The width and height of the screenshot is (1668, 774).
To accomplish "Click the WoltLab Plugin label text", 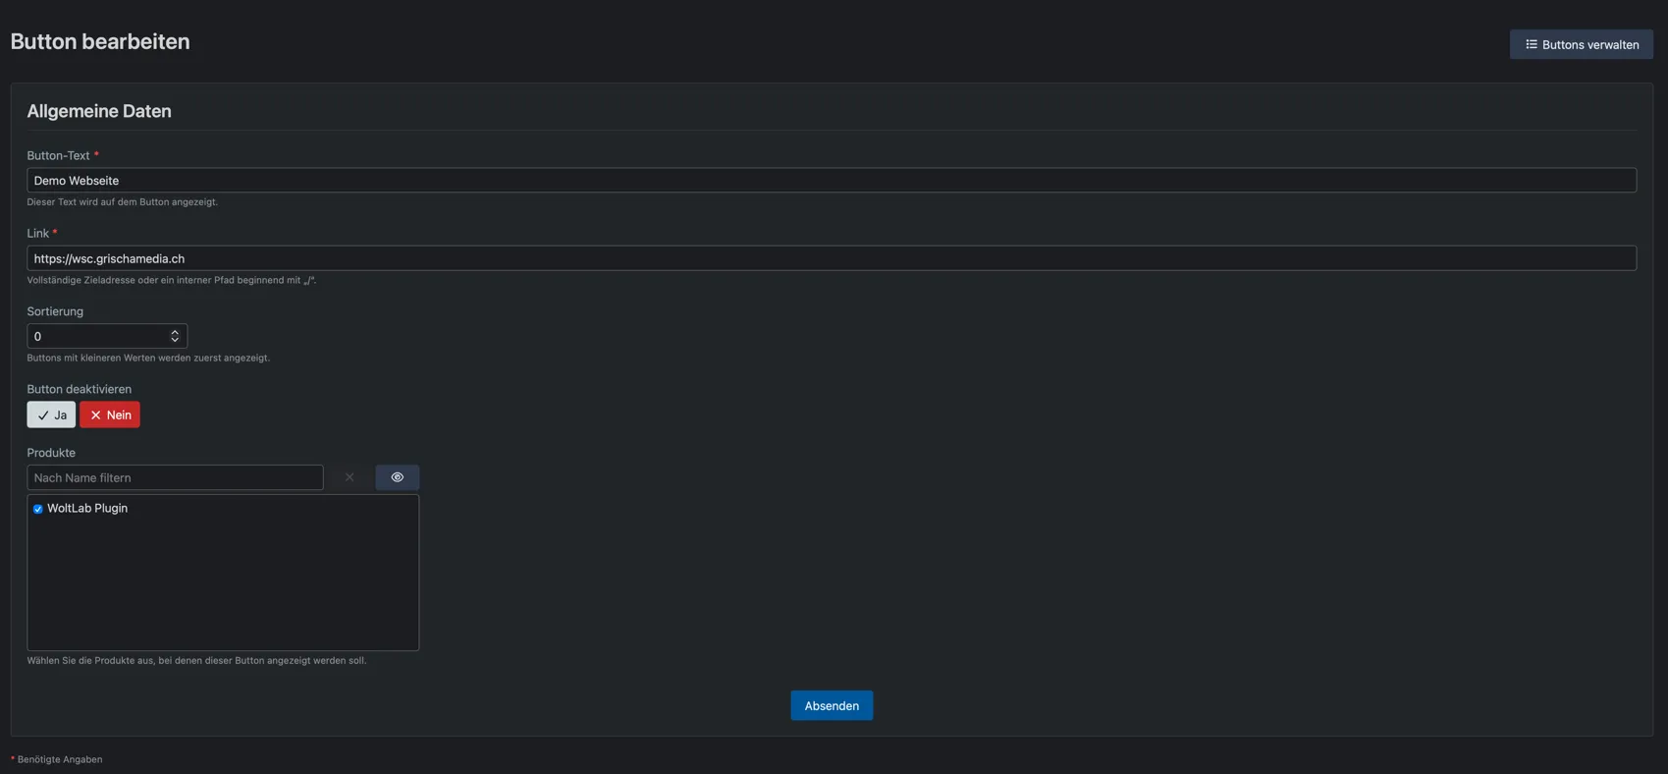I will (x=87, y=508).
